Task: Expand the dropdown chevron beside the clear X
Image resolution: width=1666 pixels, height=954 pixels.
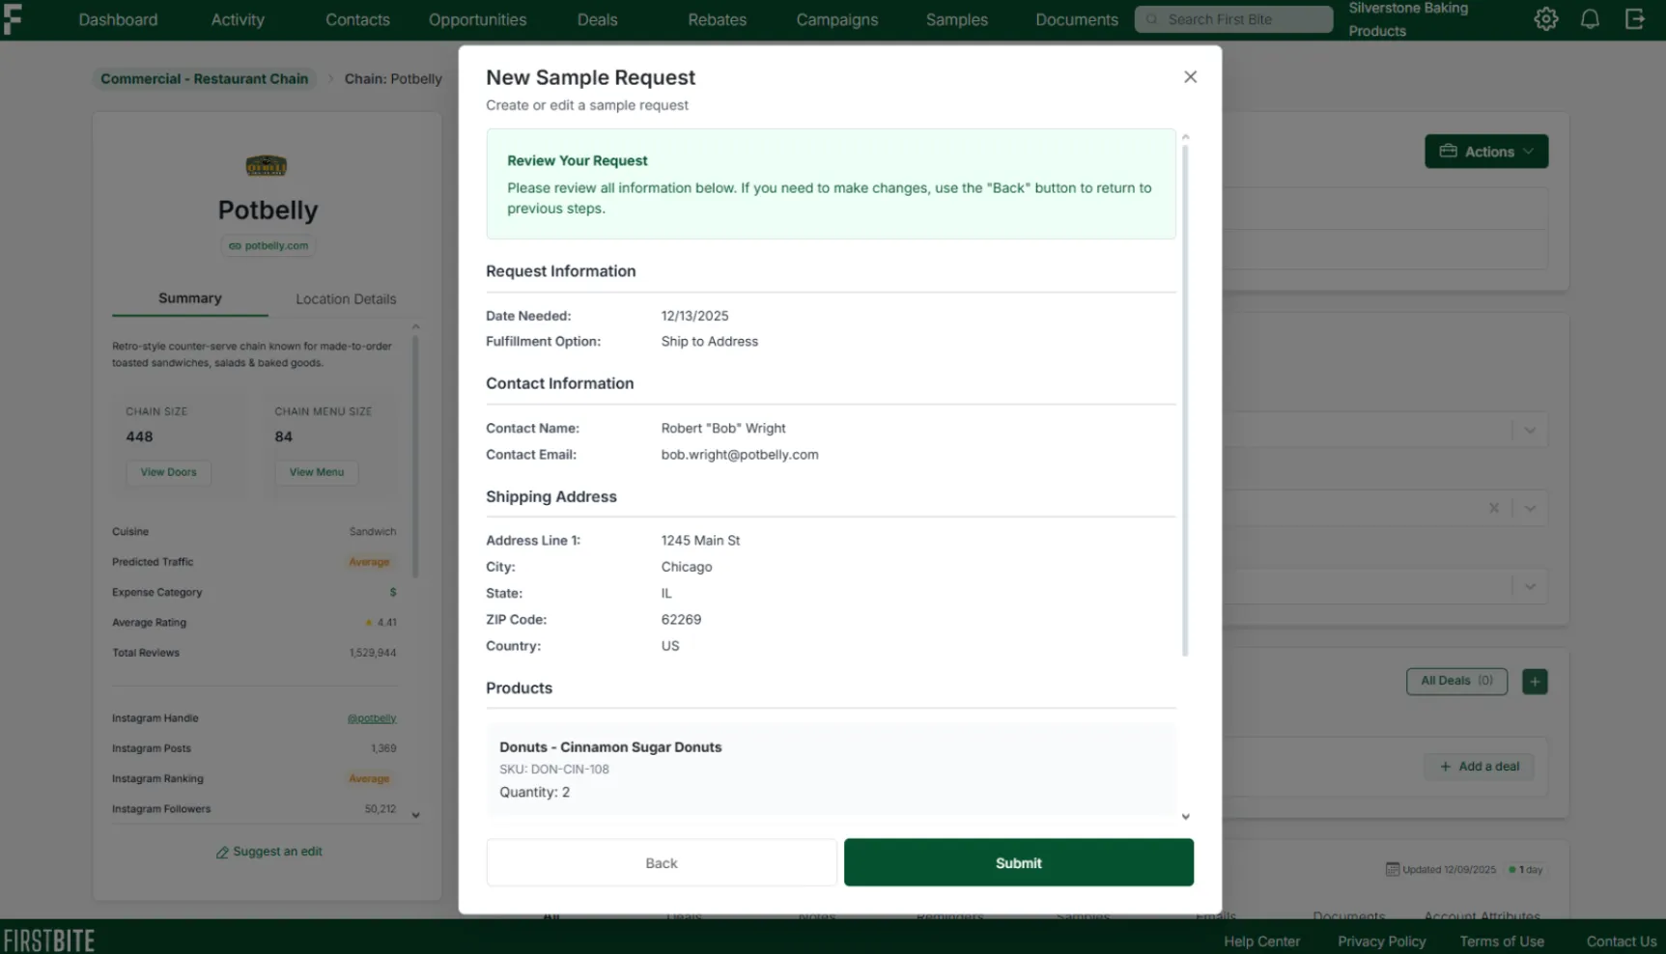Action: [1530, 508]
